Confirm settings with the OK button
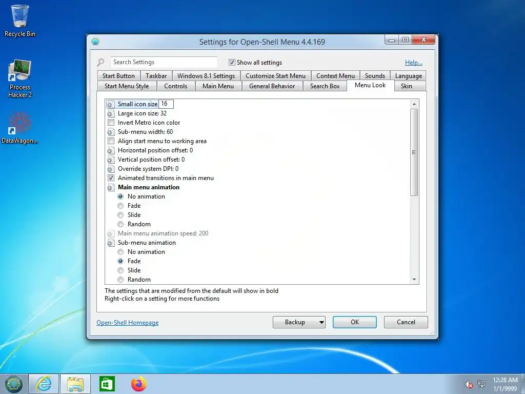Image resolution: width=525 pixels, height=394 pixels. [x=355, y=322]
